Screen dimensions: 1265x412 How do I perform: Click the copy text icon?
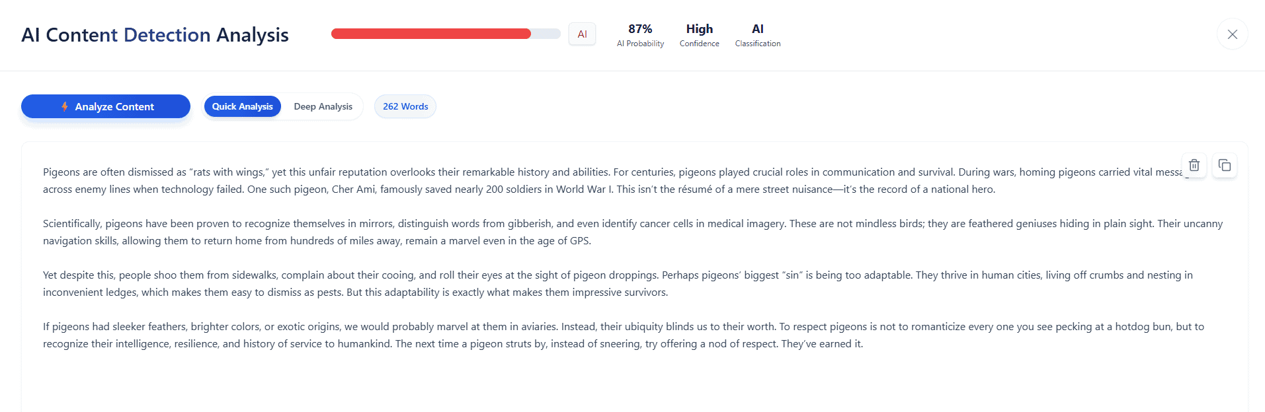pos(1225,165)
